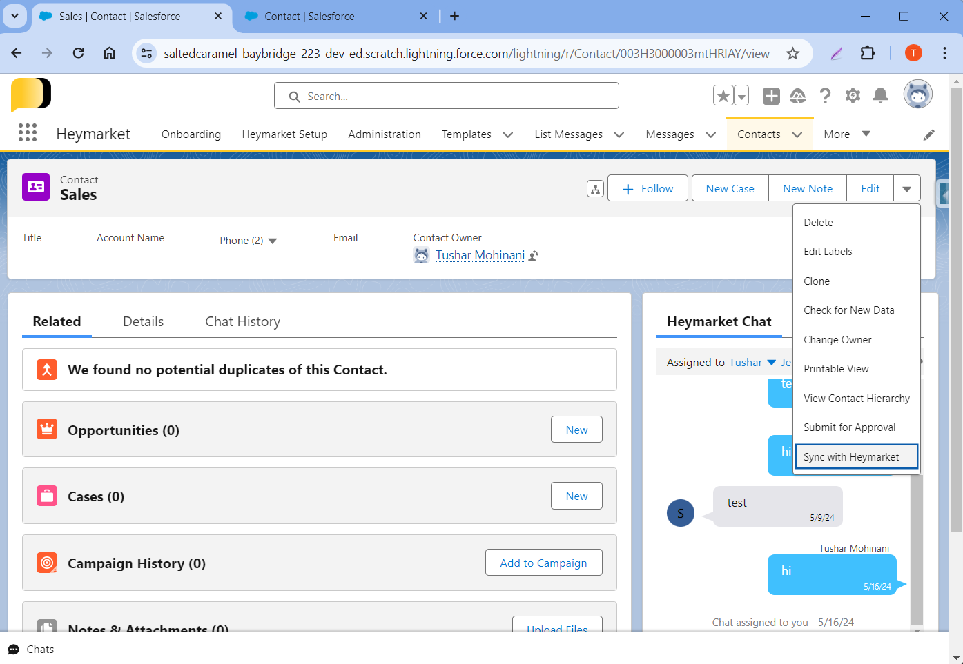
Task: Select Submit for Approval
Action: [856, 427]
